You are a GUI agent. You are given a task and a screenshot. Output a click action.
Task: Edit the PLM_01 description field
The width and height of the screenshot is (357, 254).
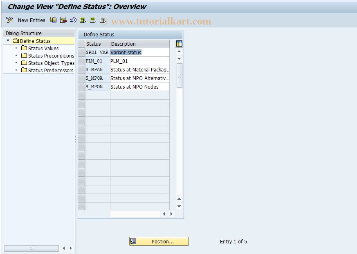click(x=139, y=61)
